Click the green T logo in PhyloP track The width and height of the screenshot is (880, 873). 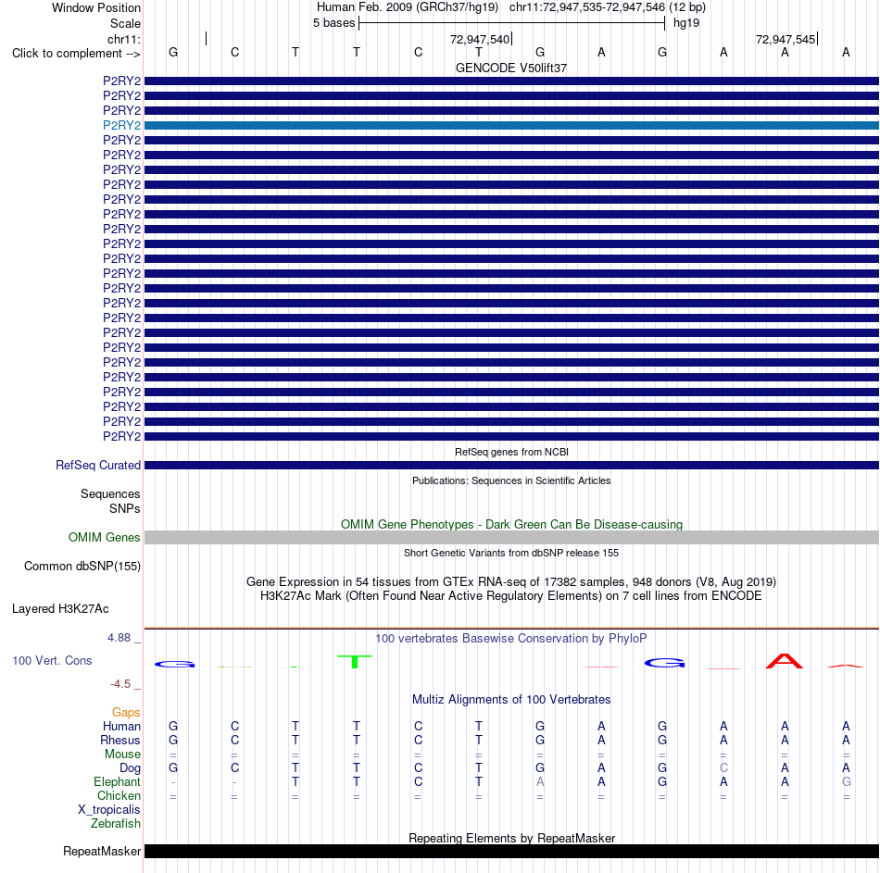(355, 662)
